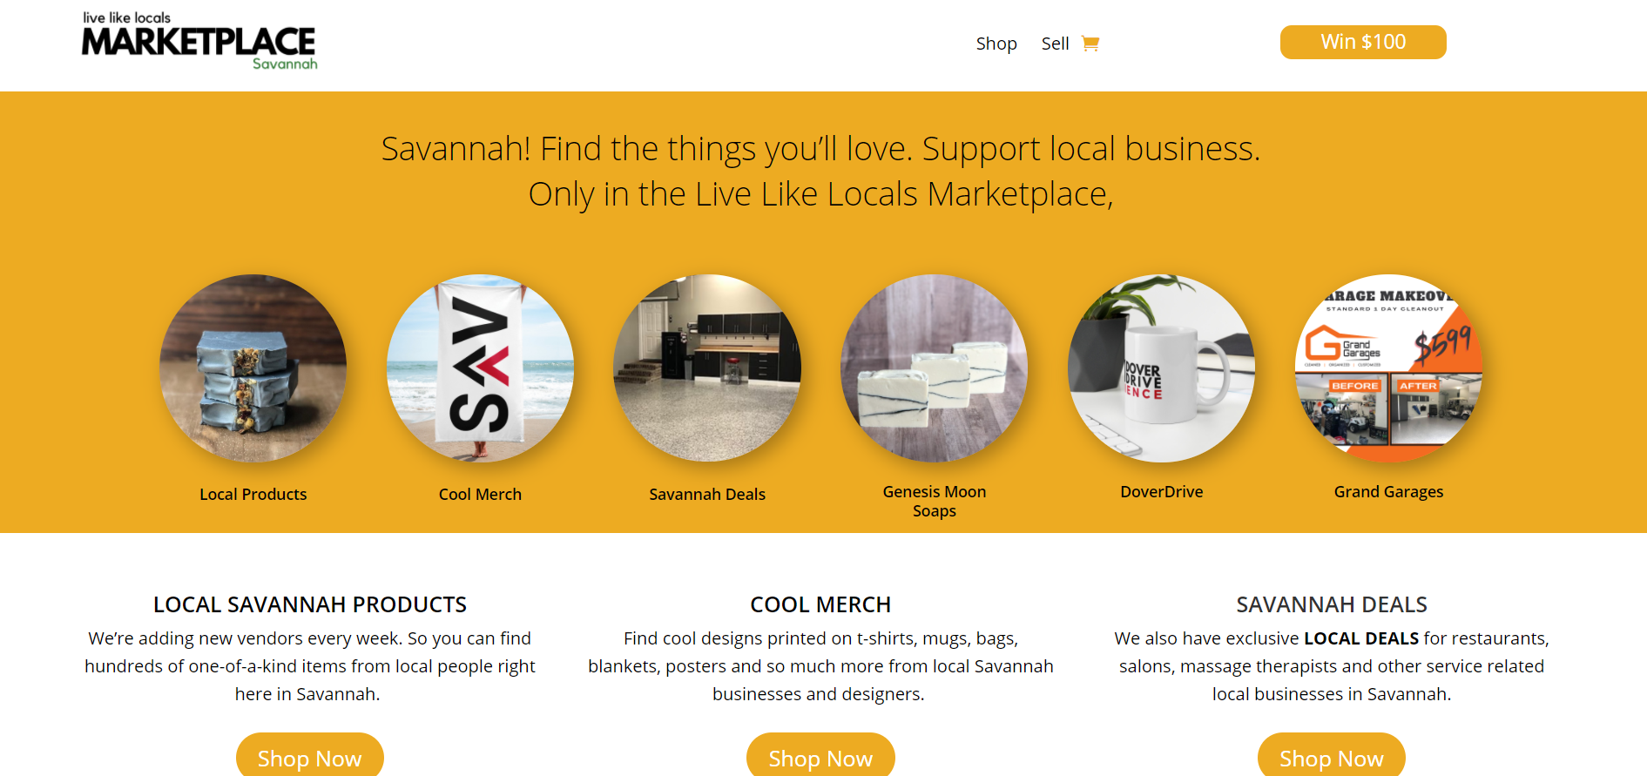Screen dimensions: 1647x776
Task: Select the Cool Merch SAV towel image
Action: tap(480, 368)
